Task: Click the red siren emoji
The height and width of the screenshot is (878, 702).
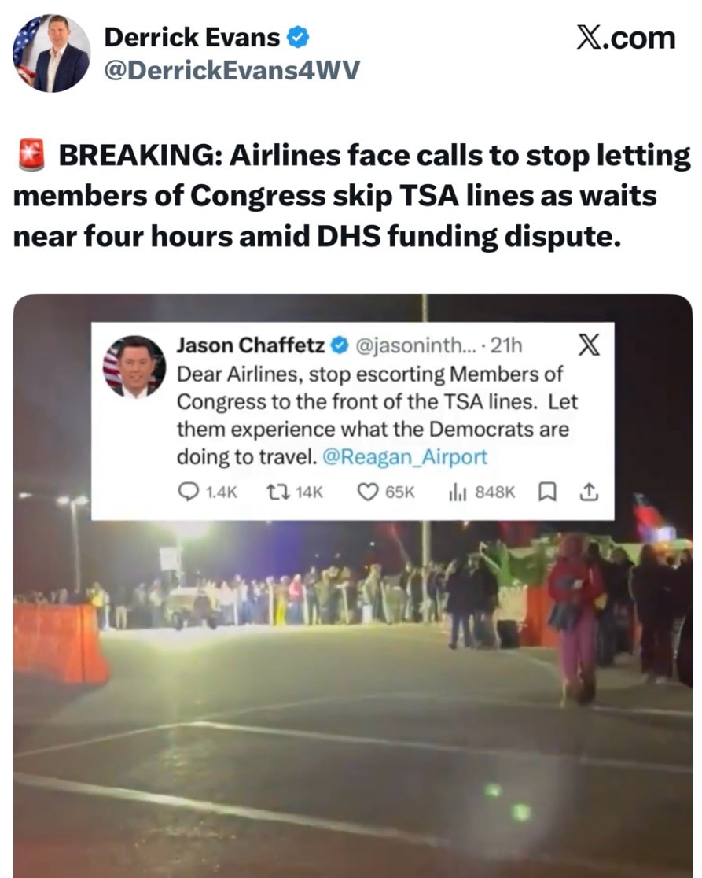Action: click(x=31, y=155)
